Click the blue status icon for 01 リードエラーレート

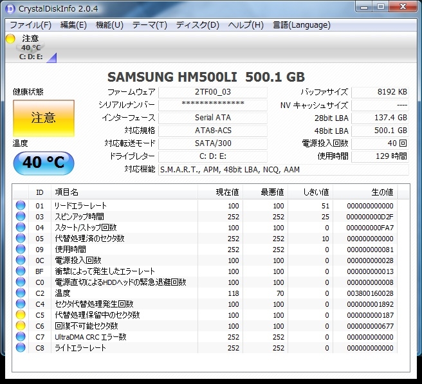(x=21, y=205)
